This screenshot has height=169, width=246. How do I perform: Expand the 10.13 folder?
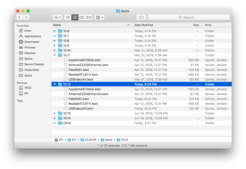55,113
